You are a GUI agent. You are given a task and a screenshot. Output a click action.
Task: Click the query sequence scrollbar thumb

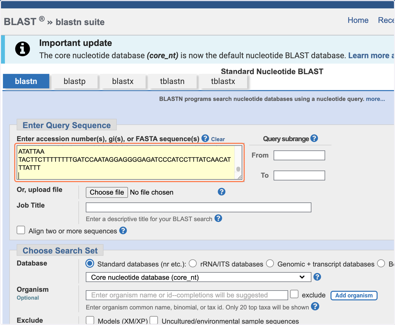click(x=238, y=169)
